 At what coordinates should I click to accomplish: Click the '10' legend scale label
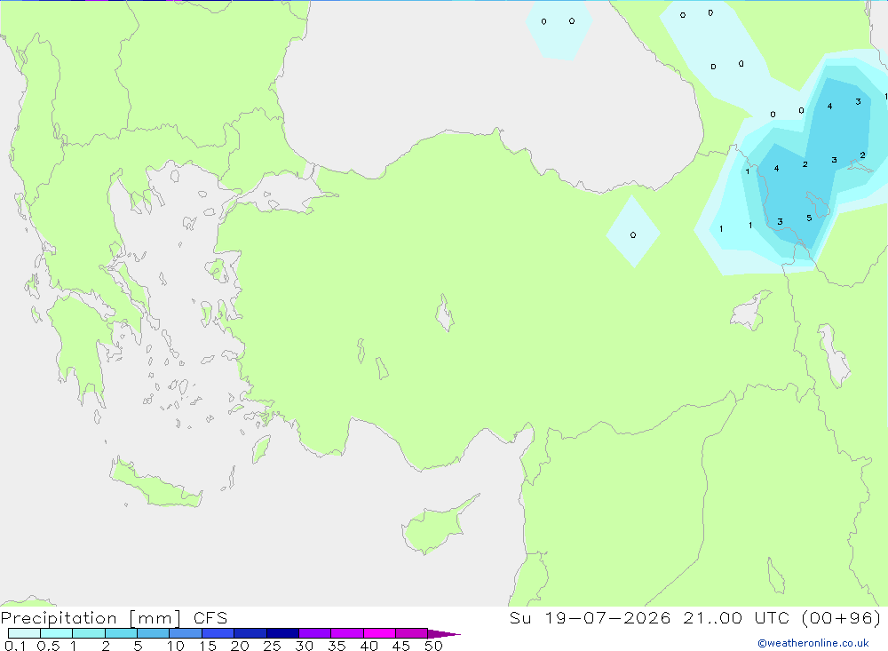click(x=176, y=646)
